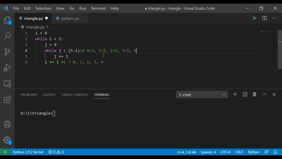Restore down the VS Code window
Viewport: 282px width, 159px height.
pos(261,8)
